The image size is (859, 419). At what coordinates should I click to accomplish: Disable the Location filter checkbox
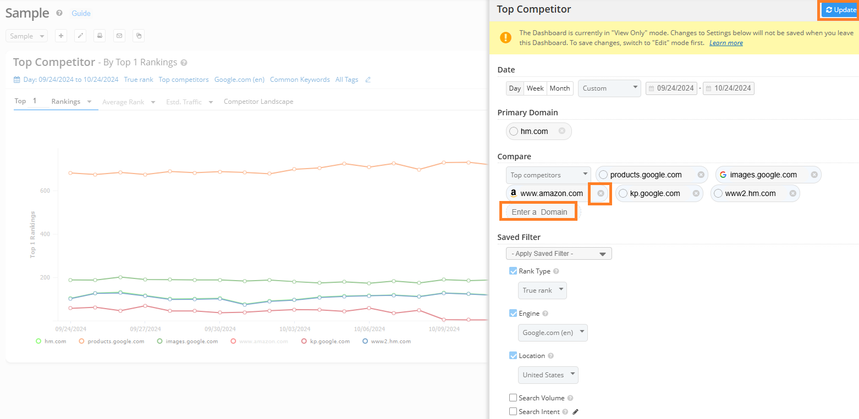coord(513,356)
